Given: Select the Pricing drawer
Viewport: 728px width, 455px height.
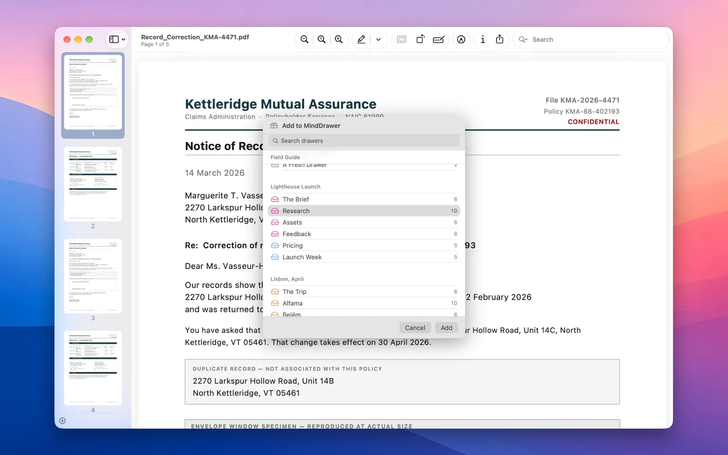Looking at the screenshot, I should pyautogui.click(x=364, y=246).
